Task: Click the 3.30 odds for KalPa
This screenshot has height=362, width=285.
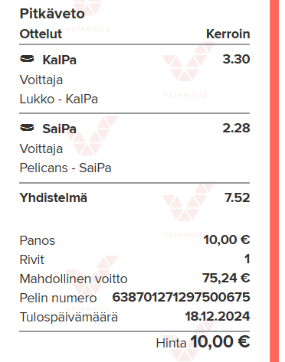Action: (x=236, y=59)
